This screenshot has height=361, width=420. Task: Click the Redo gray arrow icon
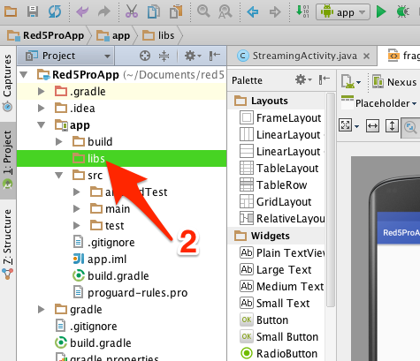pyautogui.click(x=104, y=12)
